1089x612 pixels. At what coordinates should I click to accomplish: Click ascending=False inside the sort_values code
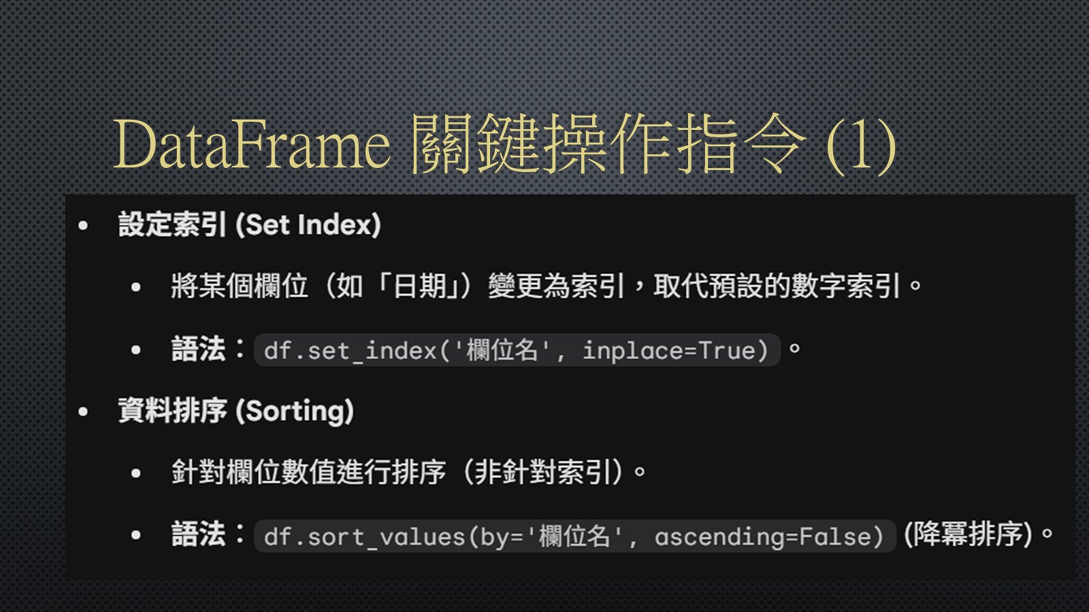(x=768, y=537)
